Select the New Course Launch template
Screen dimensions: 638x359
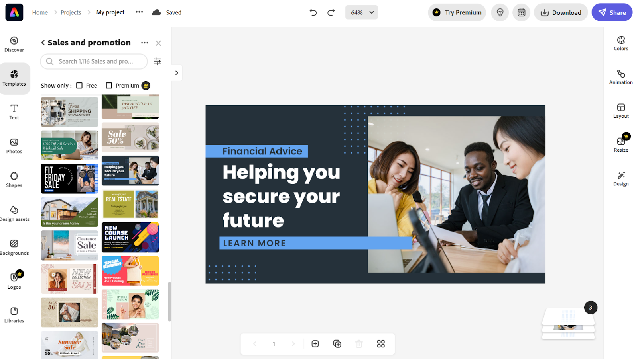[x=130, y=238]
